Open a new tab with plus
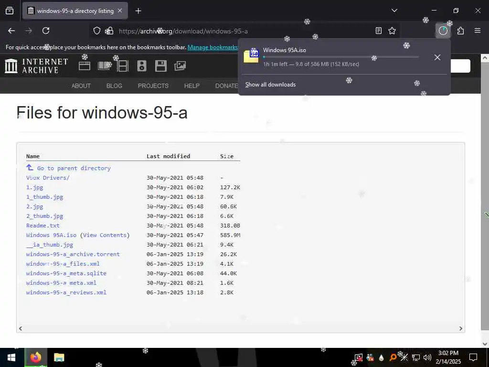Image resolution: width=489 pixels, height=367 pixels. (138, 11)
